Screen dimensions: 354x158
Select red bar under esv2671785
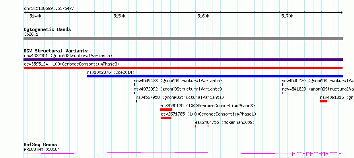[166, 118]
